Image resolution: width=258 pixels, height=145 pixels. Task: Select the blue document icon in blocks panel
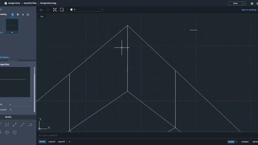pyautogui.click(x=12, y=14)
